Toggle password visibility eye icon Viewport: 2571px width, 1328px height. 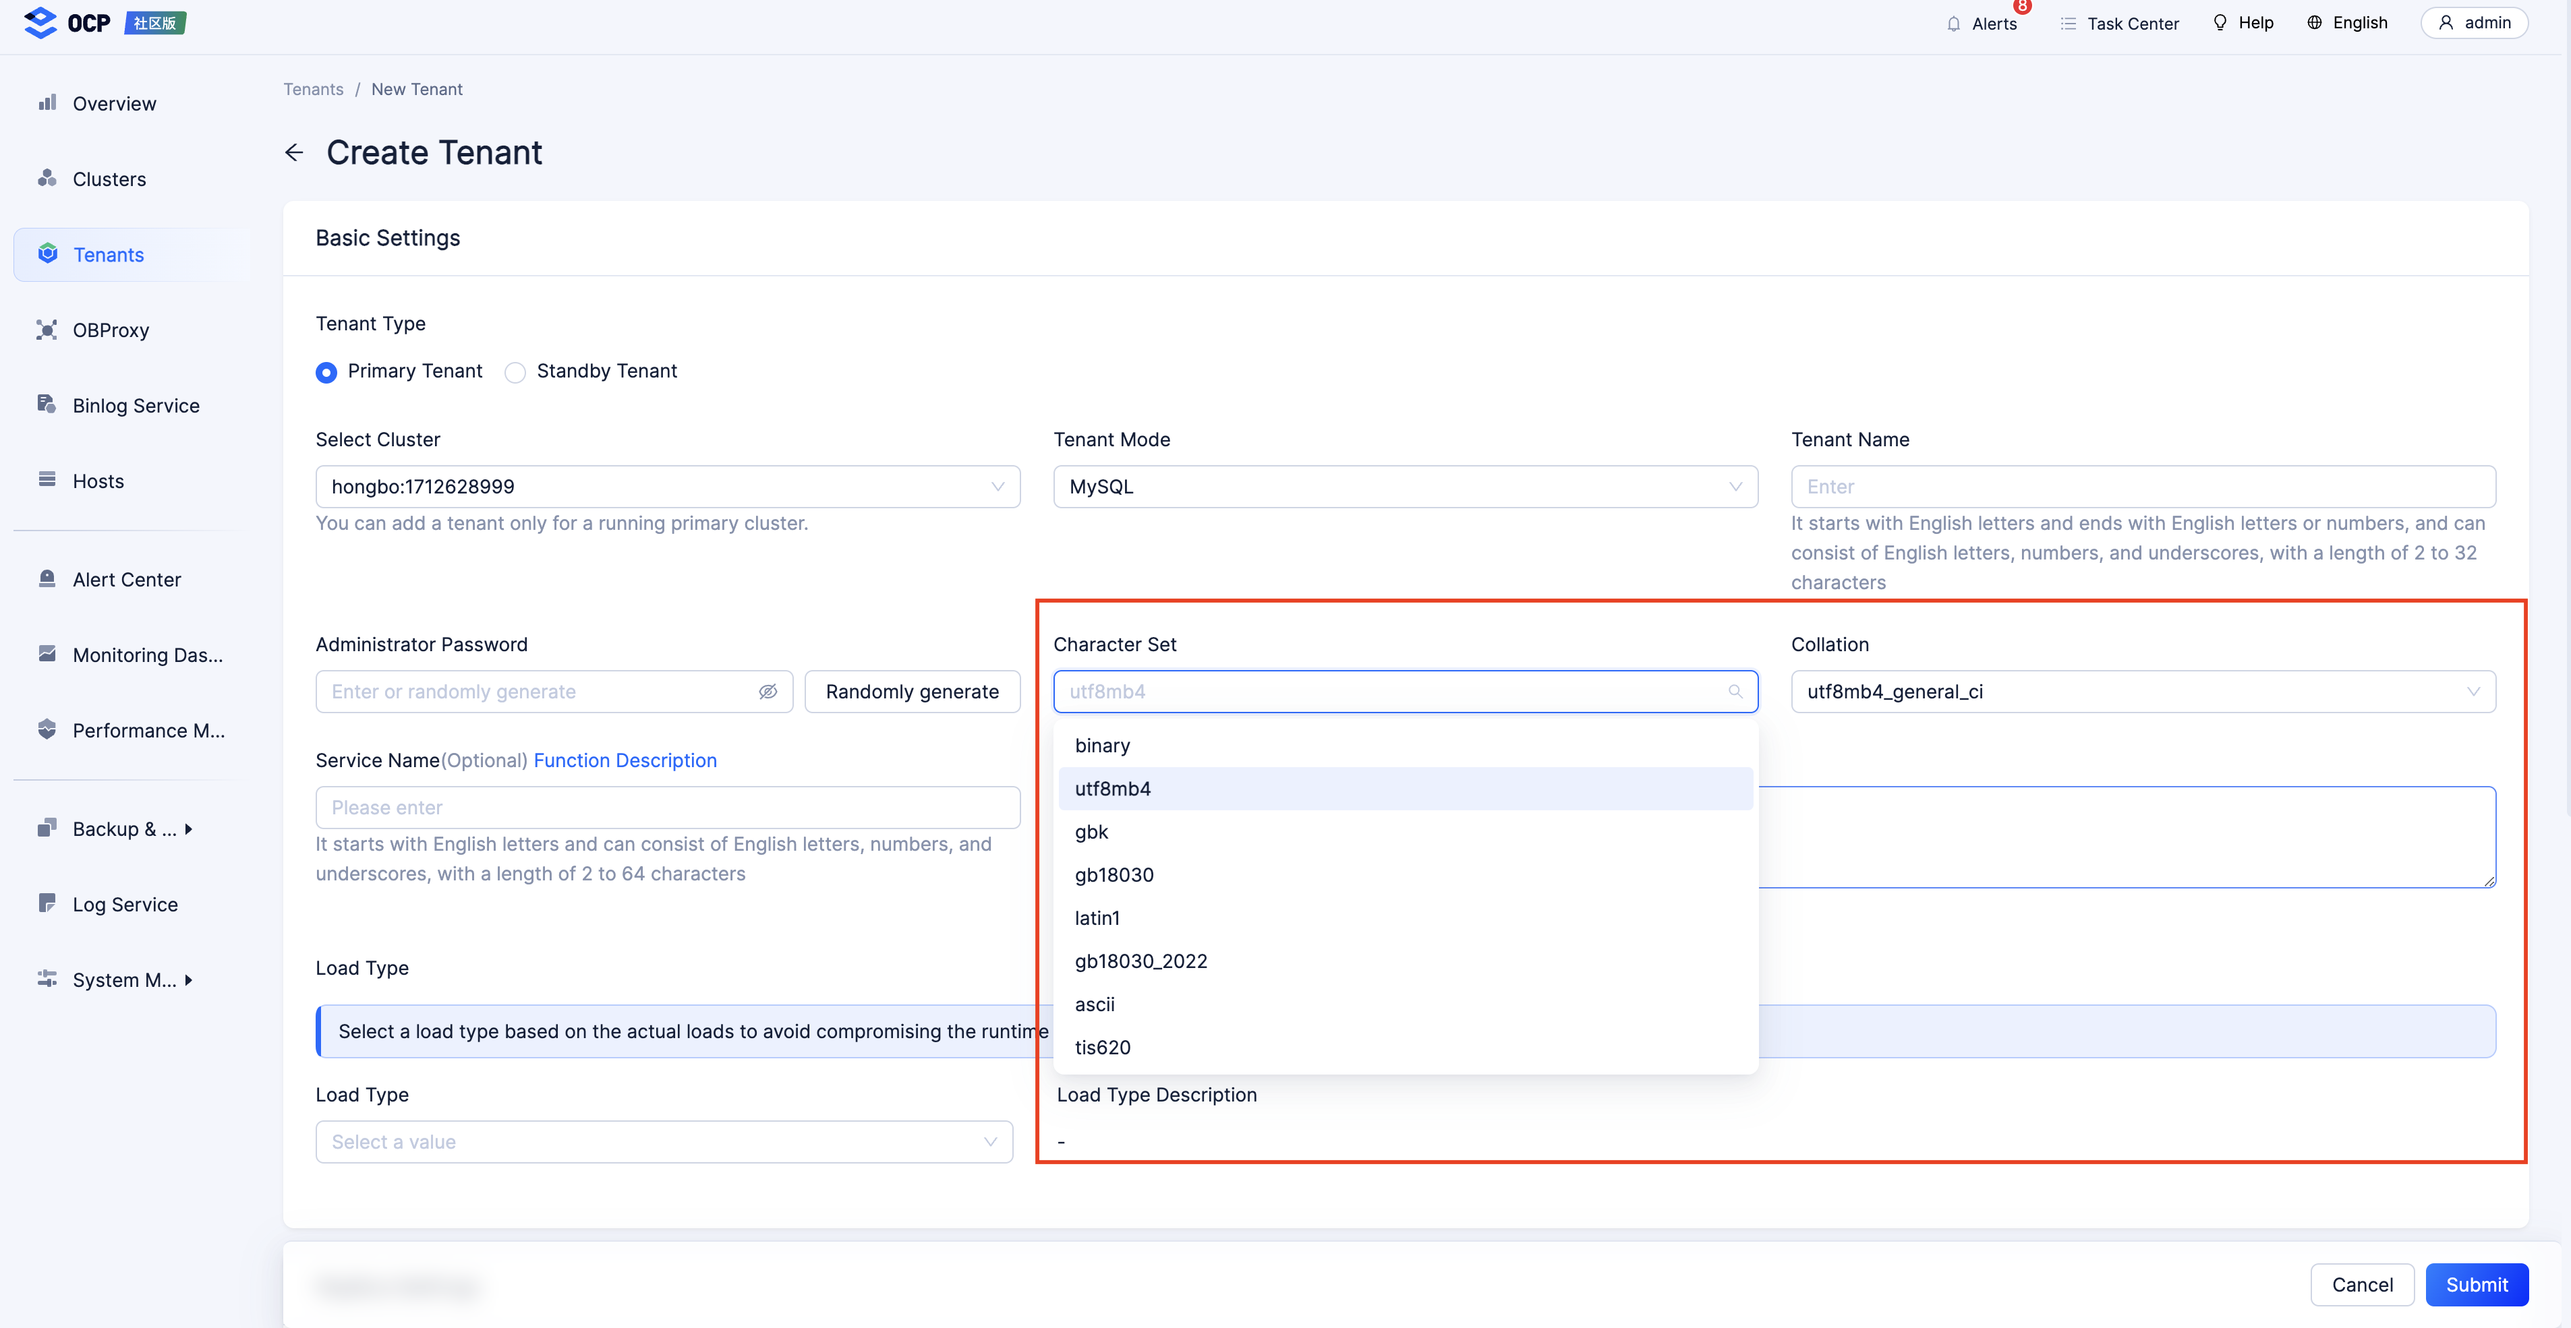coord(768,692)
